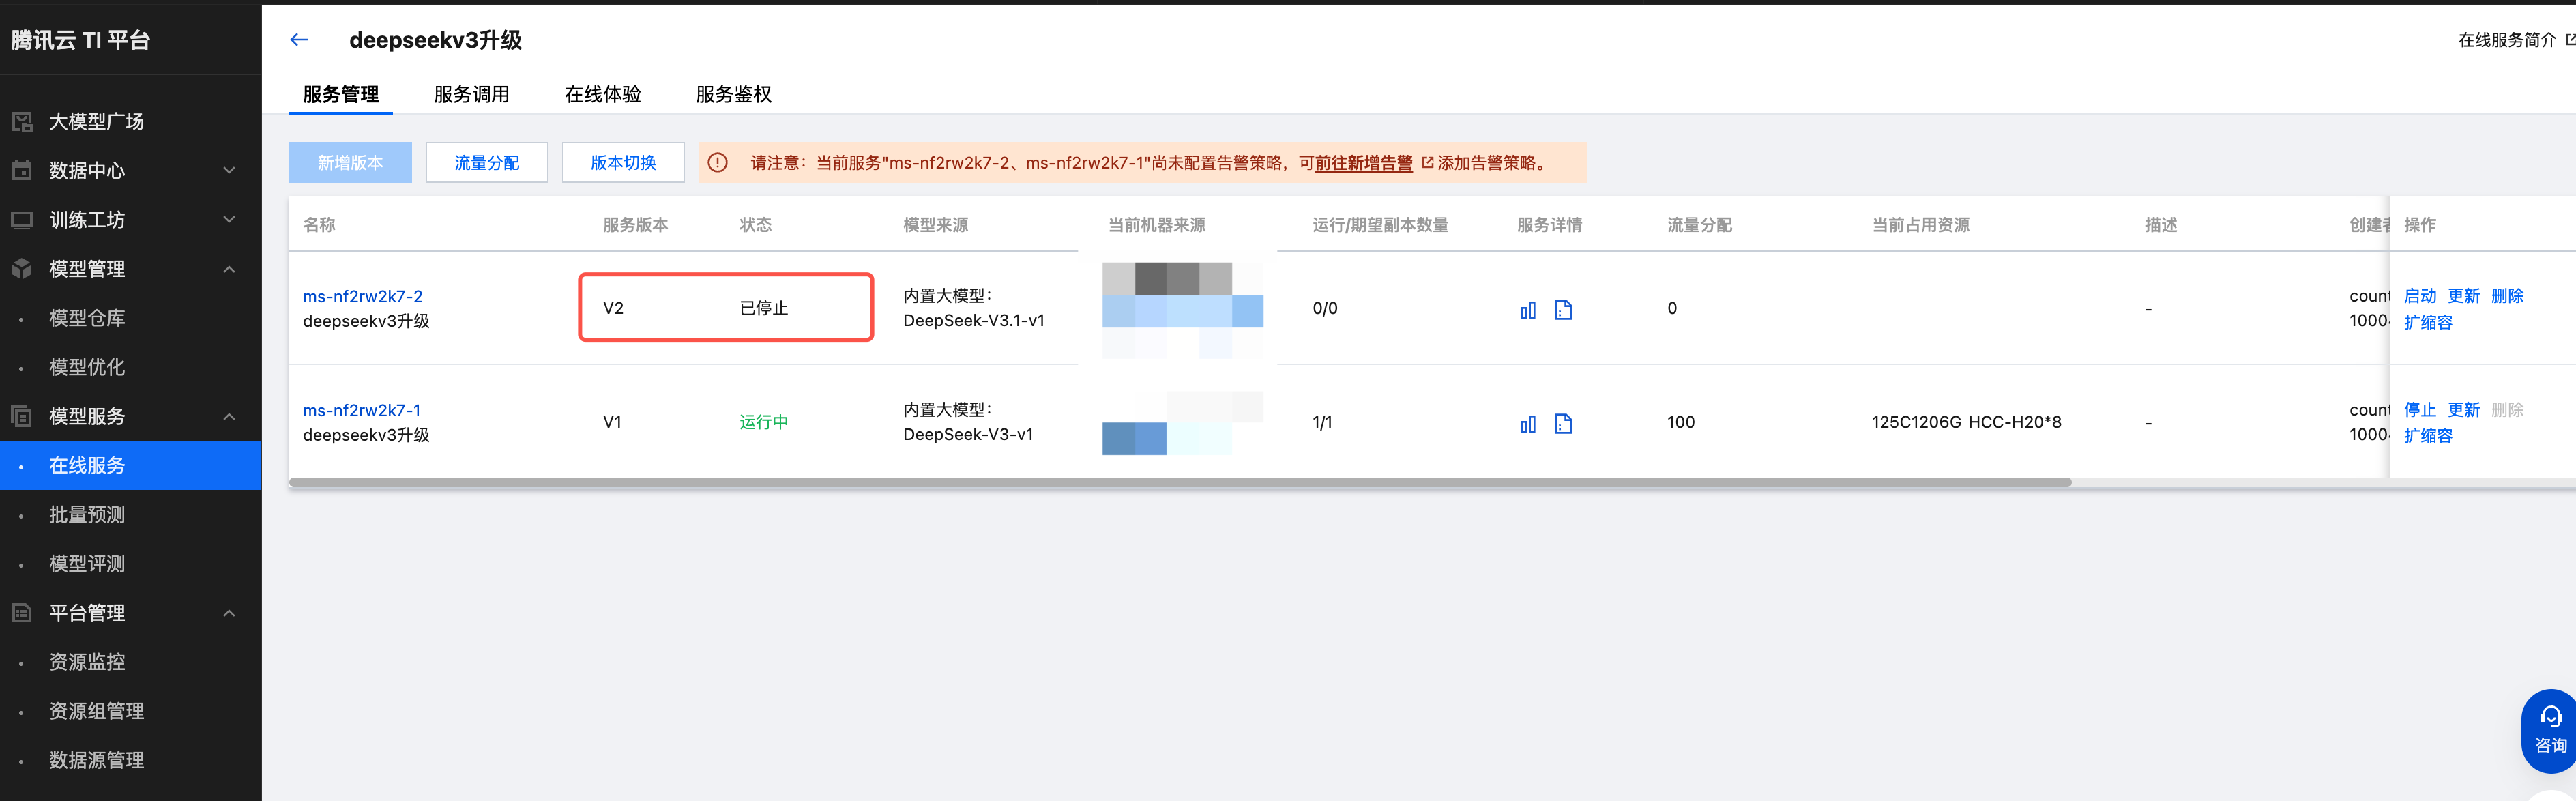The height and width of the screenshot is (801, 2576).
Task: Follow the 前往新增告警 link
Action: 1363,163
